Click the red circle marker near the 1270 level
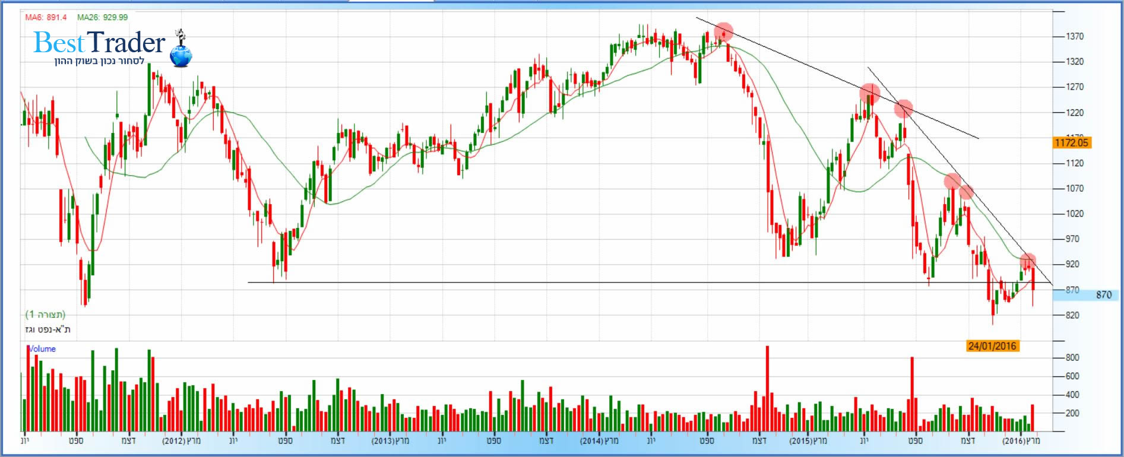This screenshot has height=457, width=1124. point(869,93)
